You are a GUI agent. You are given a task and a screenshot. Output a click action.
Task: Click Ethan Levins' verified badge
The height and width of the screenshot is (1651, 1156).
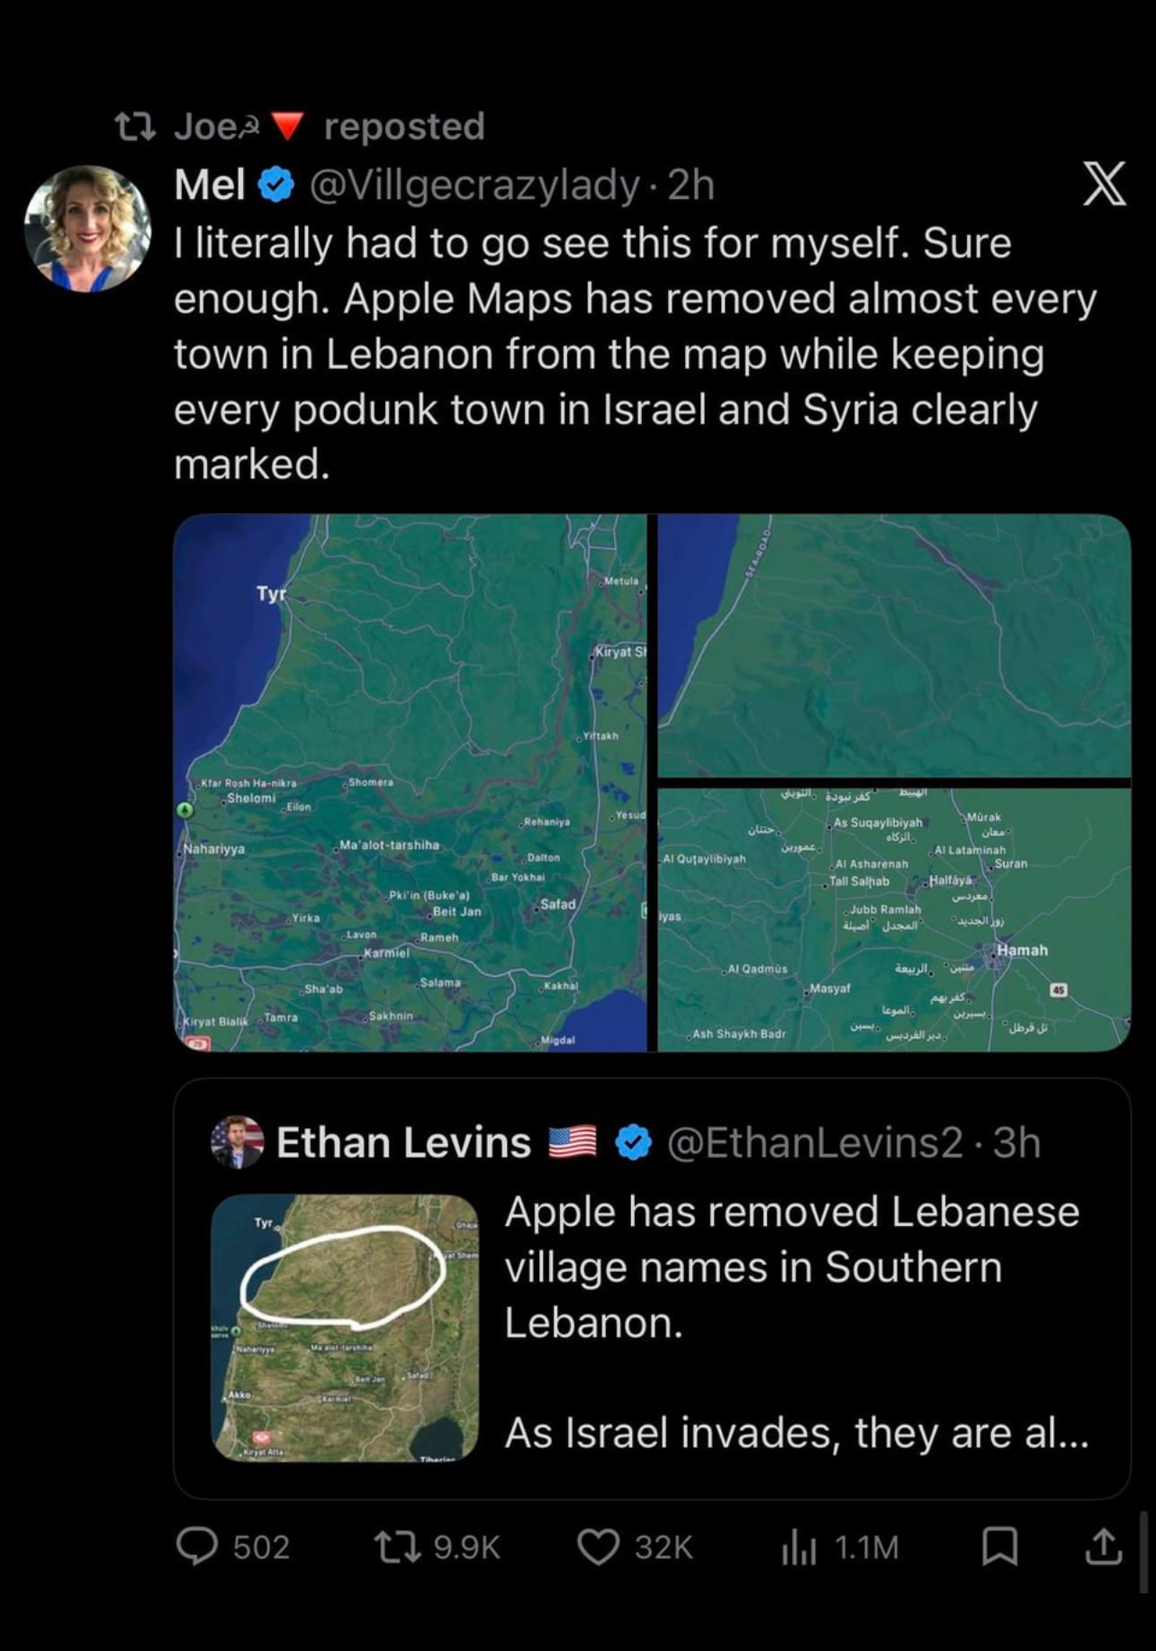tap(634, 1142)
